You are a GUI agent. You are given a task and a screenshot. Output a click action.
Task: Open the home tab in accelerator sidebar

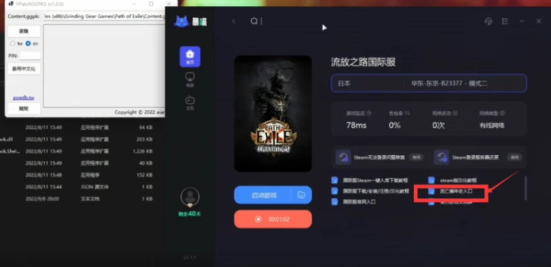pyautogui.click(x=190, y=57)
